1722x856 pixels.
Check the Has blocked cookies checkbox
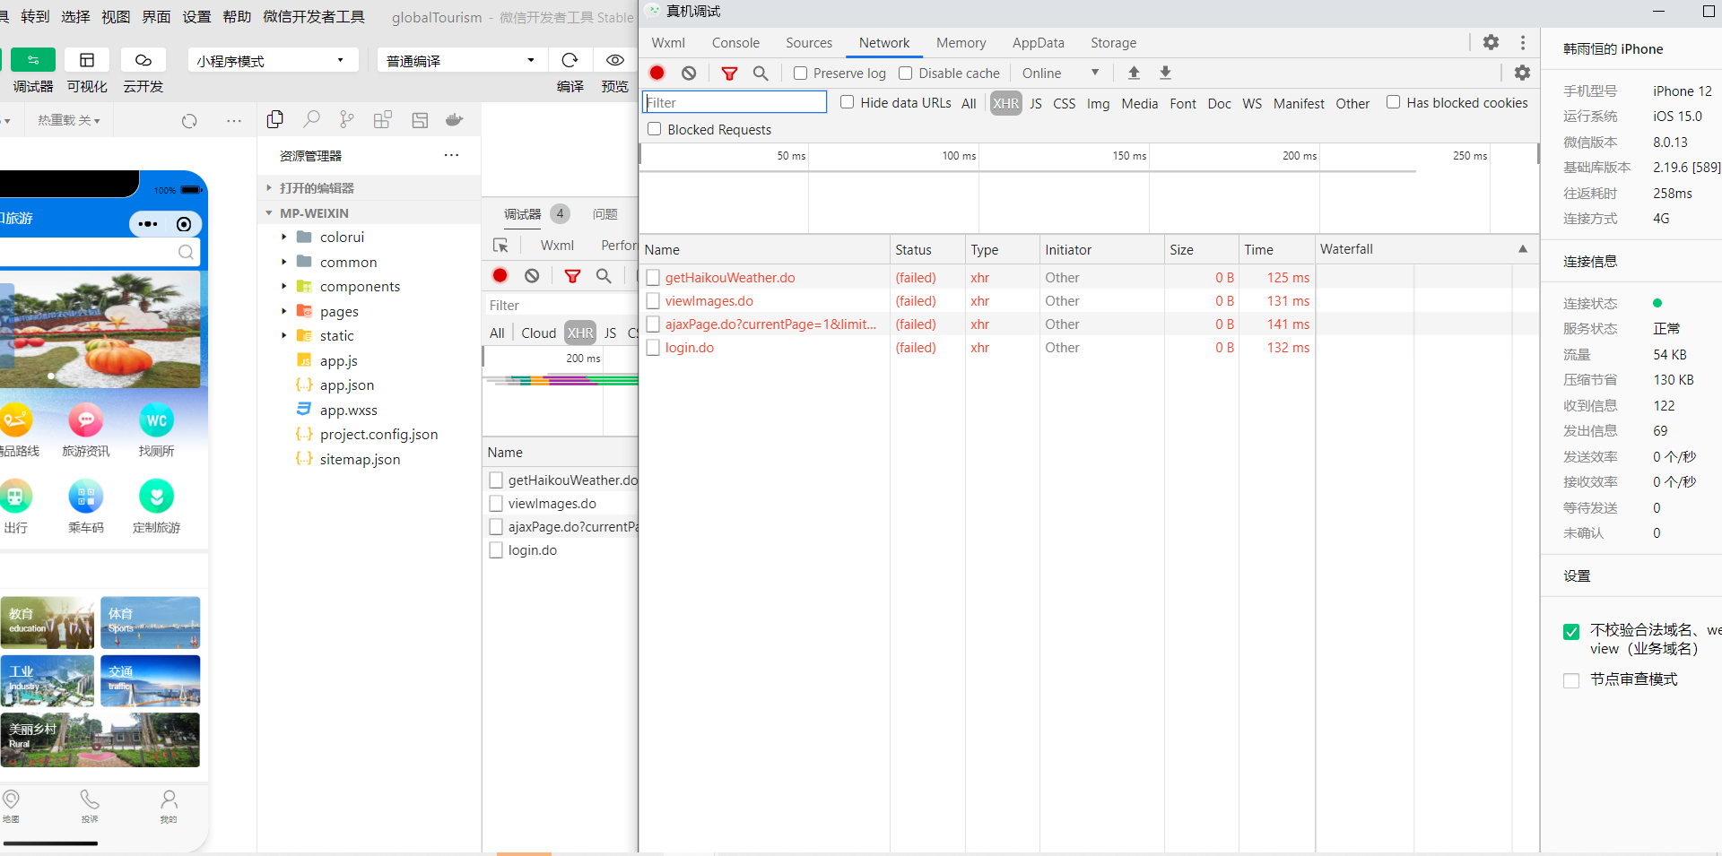coord(1393,102)
